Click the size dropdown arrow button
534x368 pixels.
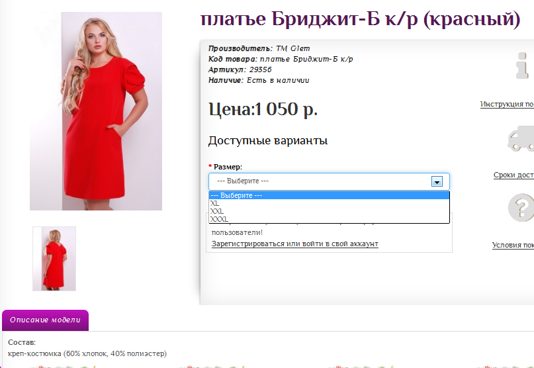click(437, 181)
